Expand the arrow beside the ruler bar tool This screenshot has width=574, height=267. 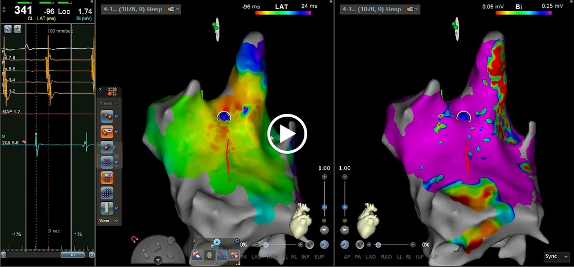[117, 208]
